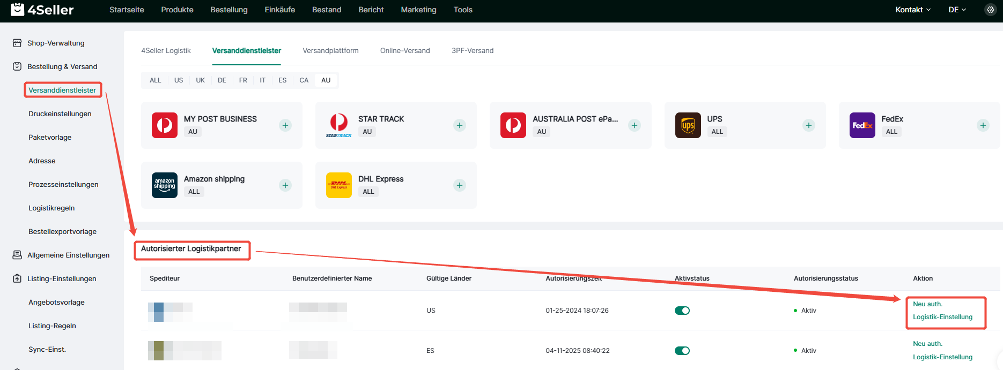Click the Bestellung & Versand sidebar icon
This screenshot has width=1003, height=370.
pyautogui.click(x=17, y=66)
